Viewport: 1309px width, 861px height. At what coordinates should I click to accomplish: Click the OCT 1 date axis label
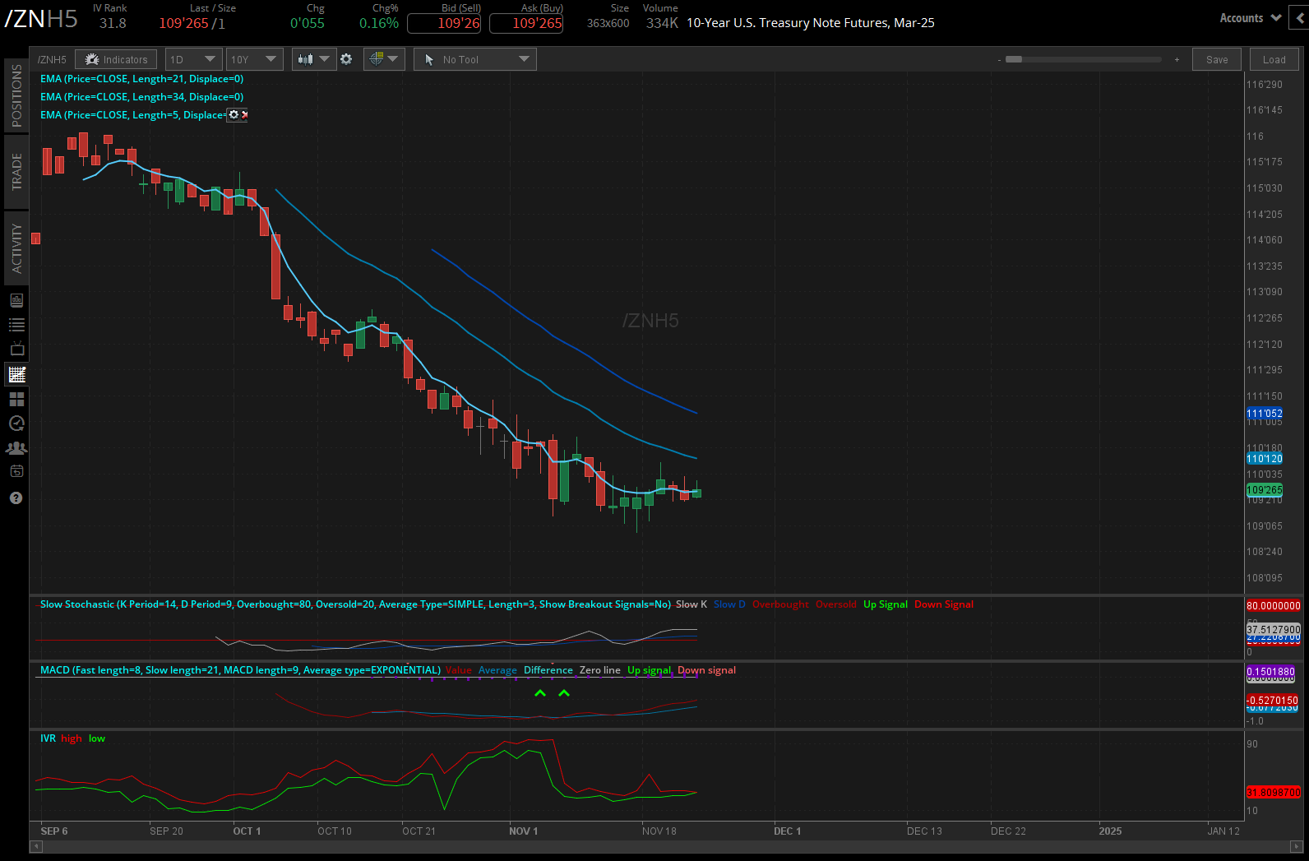coord(247,831)
